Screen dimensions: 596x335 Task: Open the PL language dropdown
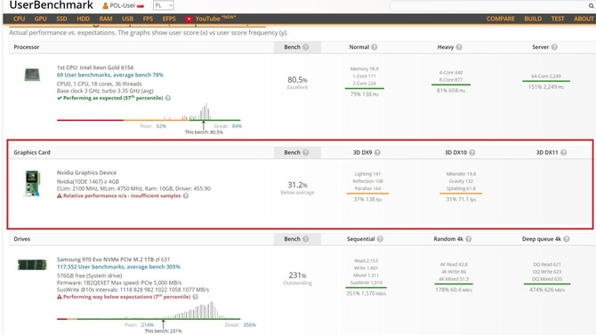[164, 5]
